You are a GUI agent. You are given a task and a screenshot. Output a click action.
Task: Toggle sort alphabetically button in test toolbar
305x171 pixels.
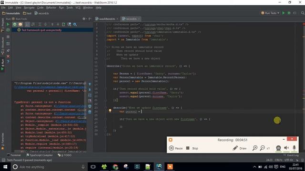pos(27,24)
